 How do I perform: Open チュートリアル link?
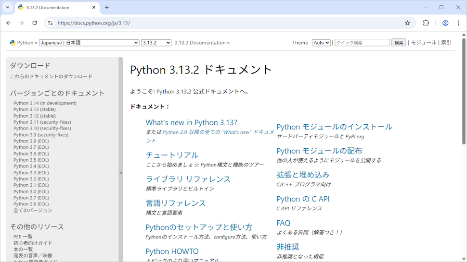172,155
